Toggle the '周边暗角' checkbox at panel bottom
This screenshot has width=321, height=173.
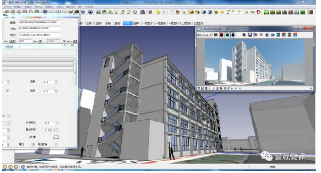coord(56,144)
